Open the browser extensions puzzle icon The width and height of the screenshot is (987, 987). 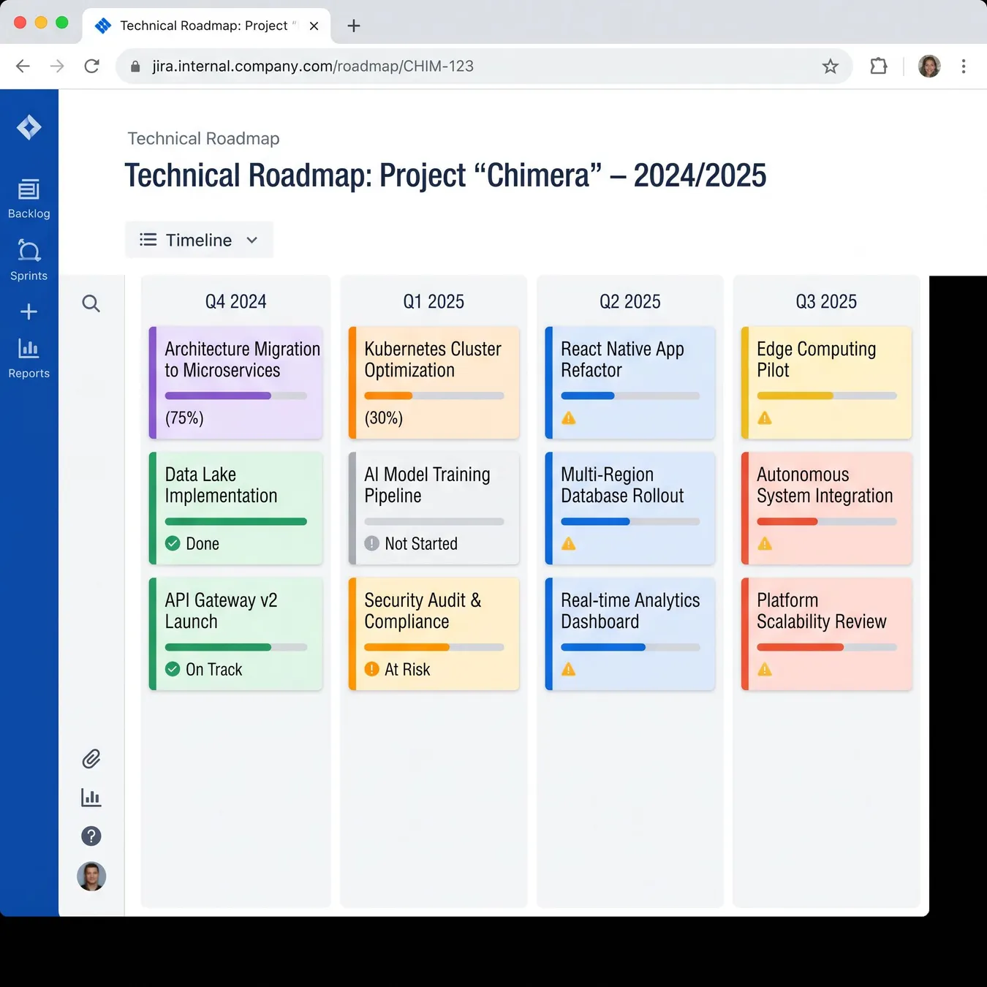coord(879,67)
